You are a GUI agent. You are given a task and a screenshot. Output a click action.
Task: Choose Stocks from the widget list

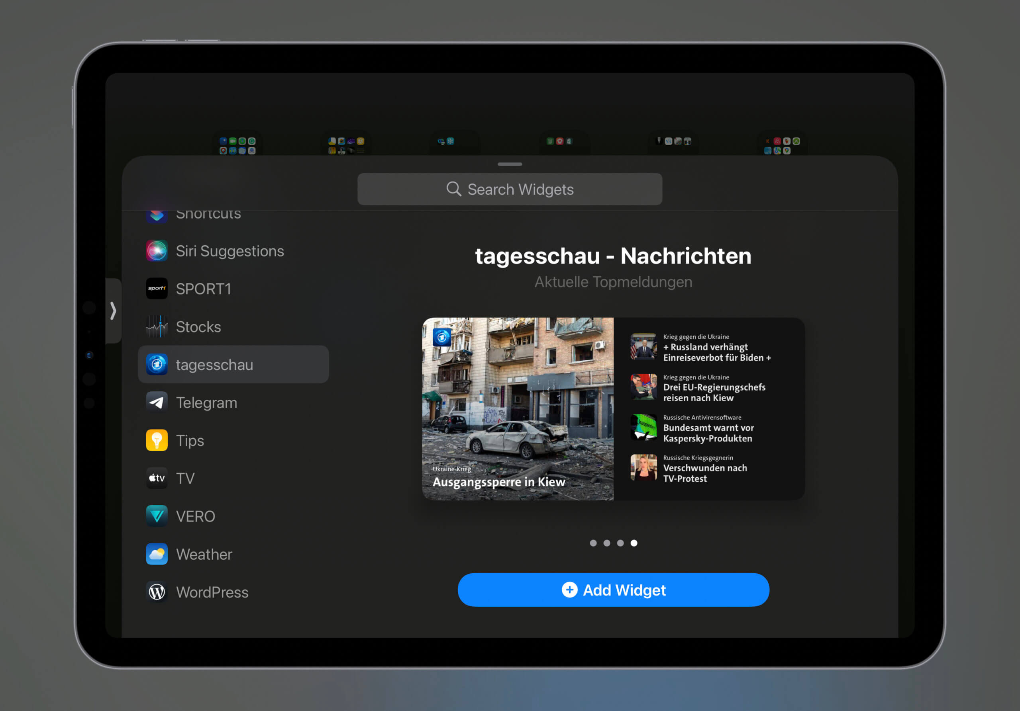pos(233,327)
